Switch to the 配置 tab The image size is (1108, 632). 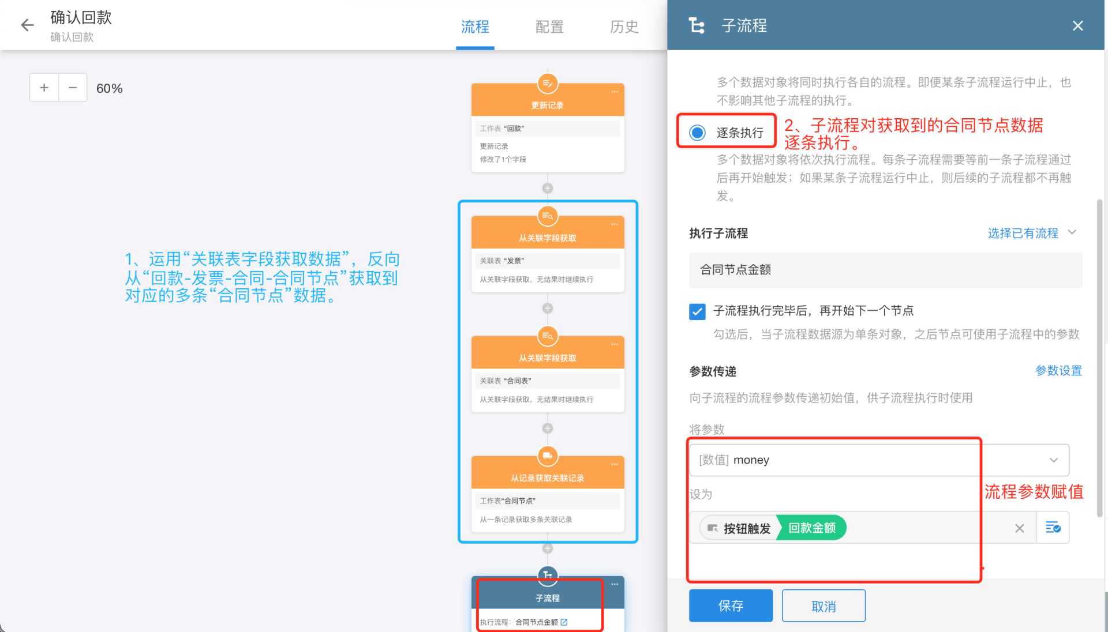[x=549, y=27]
